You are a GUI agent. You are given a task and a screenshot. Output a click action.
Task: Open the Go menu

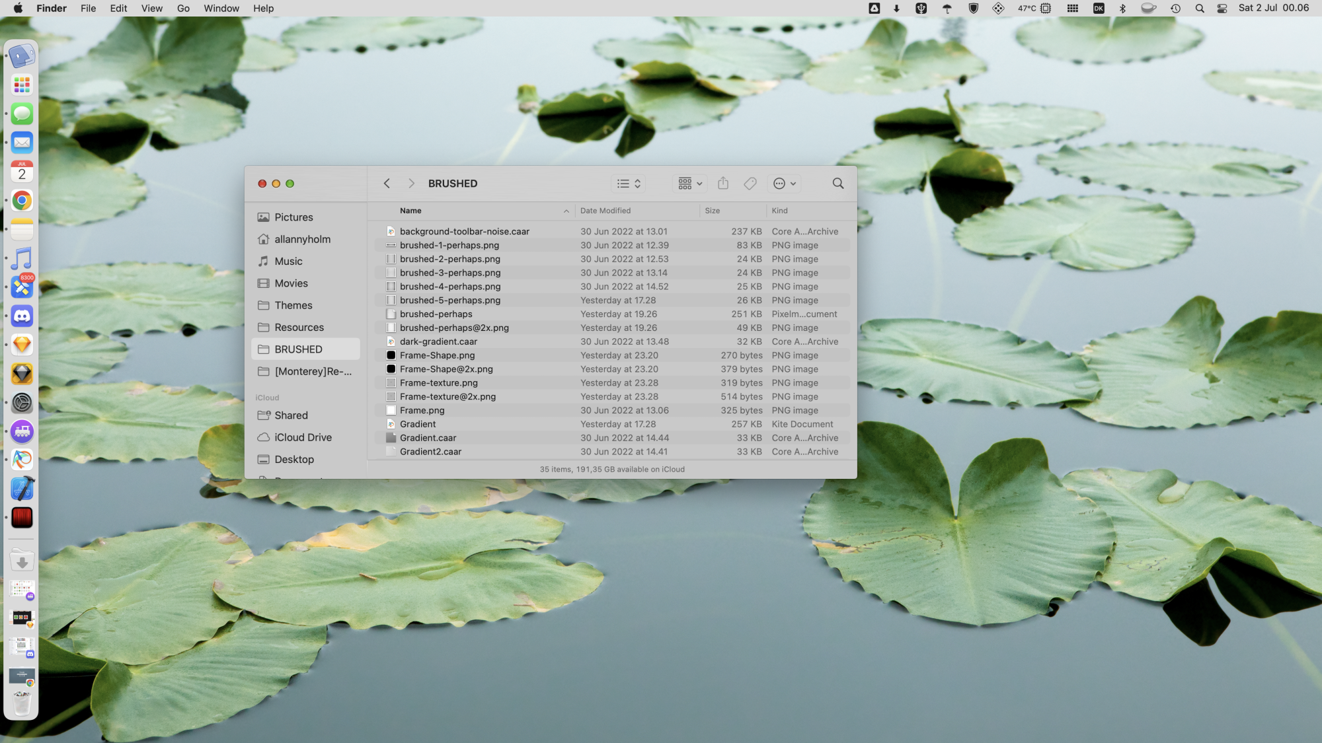(x=183, y=9)
